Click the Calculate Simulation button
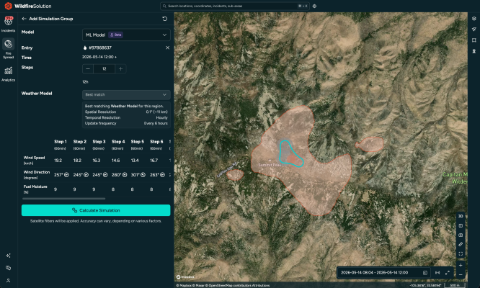The height and width of the screenshot is (288, 480). pyautogui.click(x=96, y=210)
